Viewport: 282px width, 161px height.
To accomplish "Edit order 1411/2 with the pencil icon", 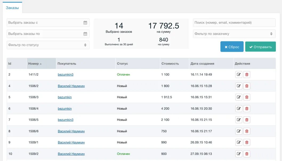I will pyautogui.click(x=239, y=75).
